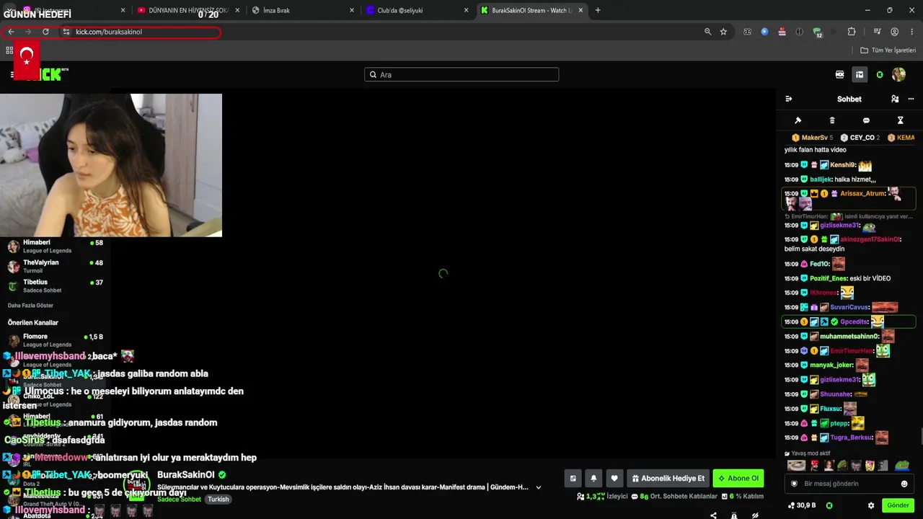Click the hourglass slow mode icon
The image size is (923, 519).
[900, 120]
